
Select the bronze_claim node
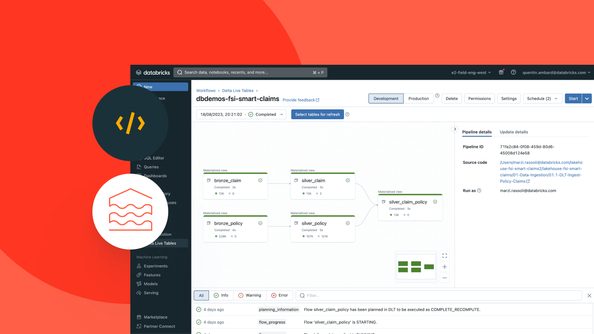(x=235, y=186)
